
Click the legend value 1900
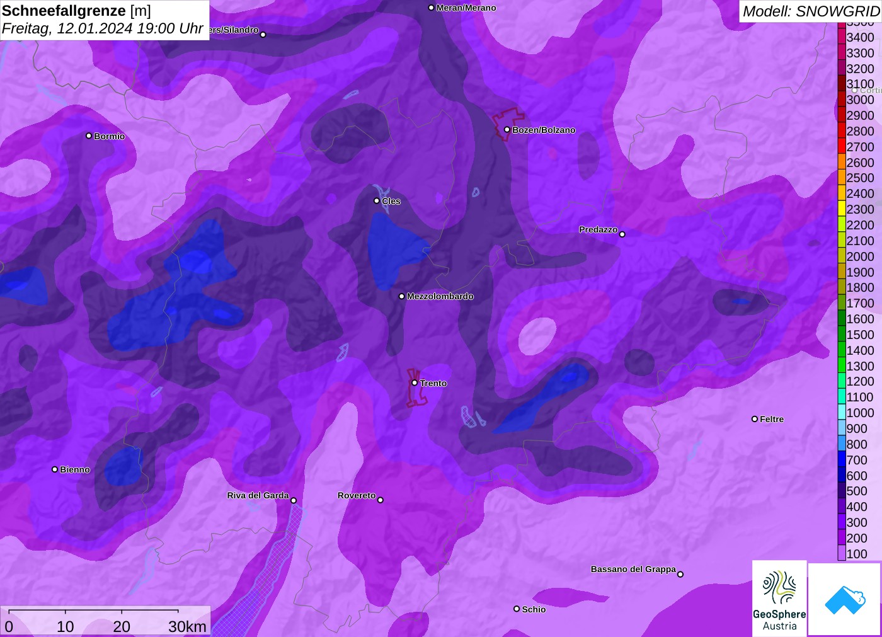tap(860, 272)
